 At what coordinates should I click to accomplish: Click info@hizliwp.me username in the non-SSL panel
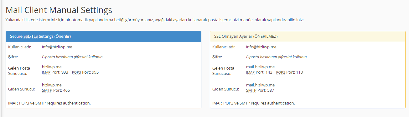(x=261, y=47)
